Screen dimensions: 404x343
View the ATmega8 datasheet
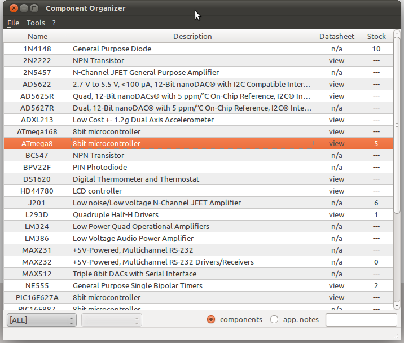(336, 144)
